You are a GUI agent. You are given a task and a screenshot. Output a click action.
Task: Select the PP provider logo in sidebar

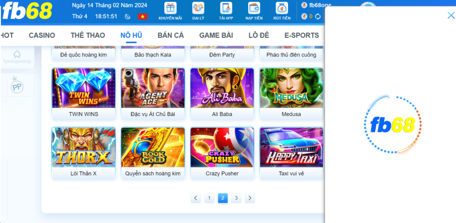pos(17,85)
